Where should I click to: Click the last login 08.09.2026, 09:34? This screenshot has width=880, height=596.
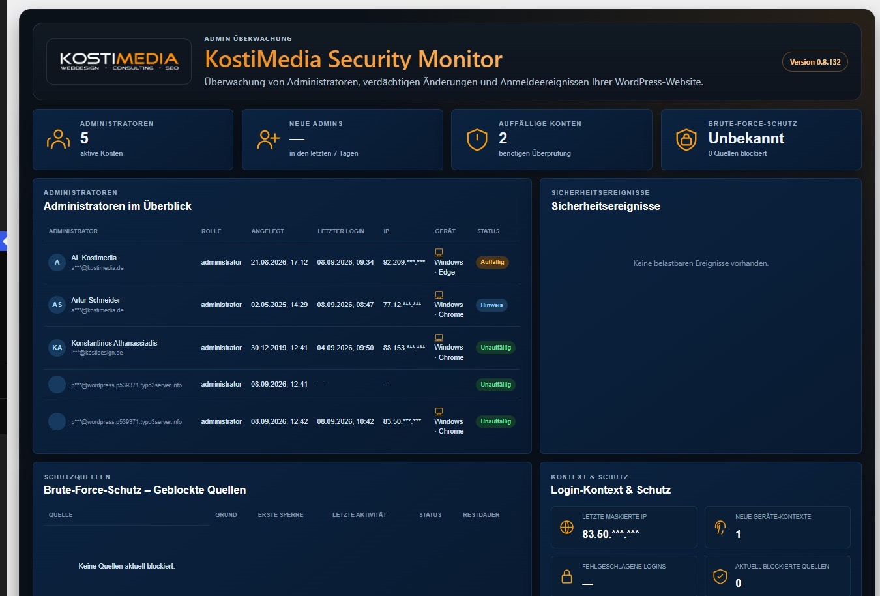click(345, 262)
